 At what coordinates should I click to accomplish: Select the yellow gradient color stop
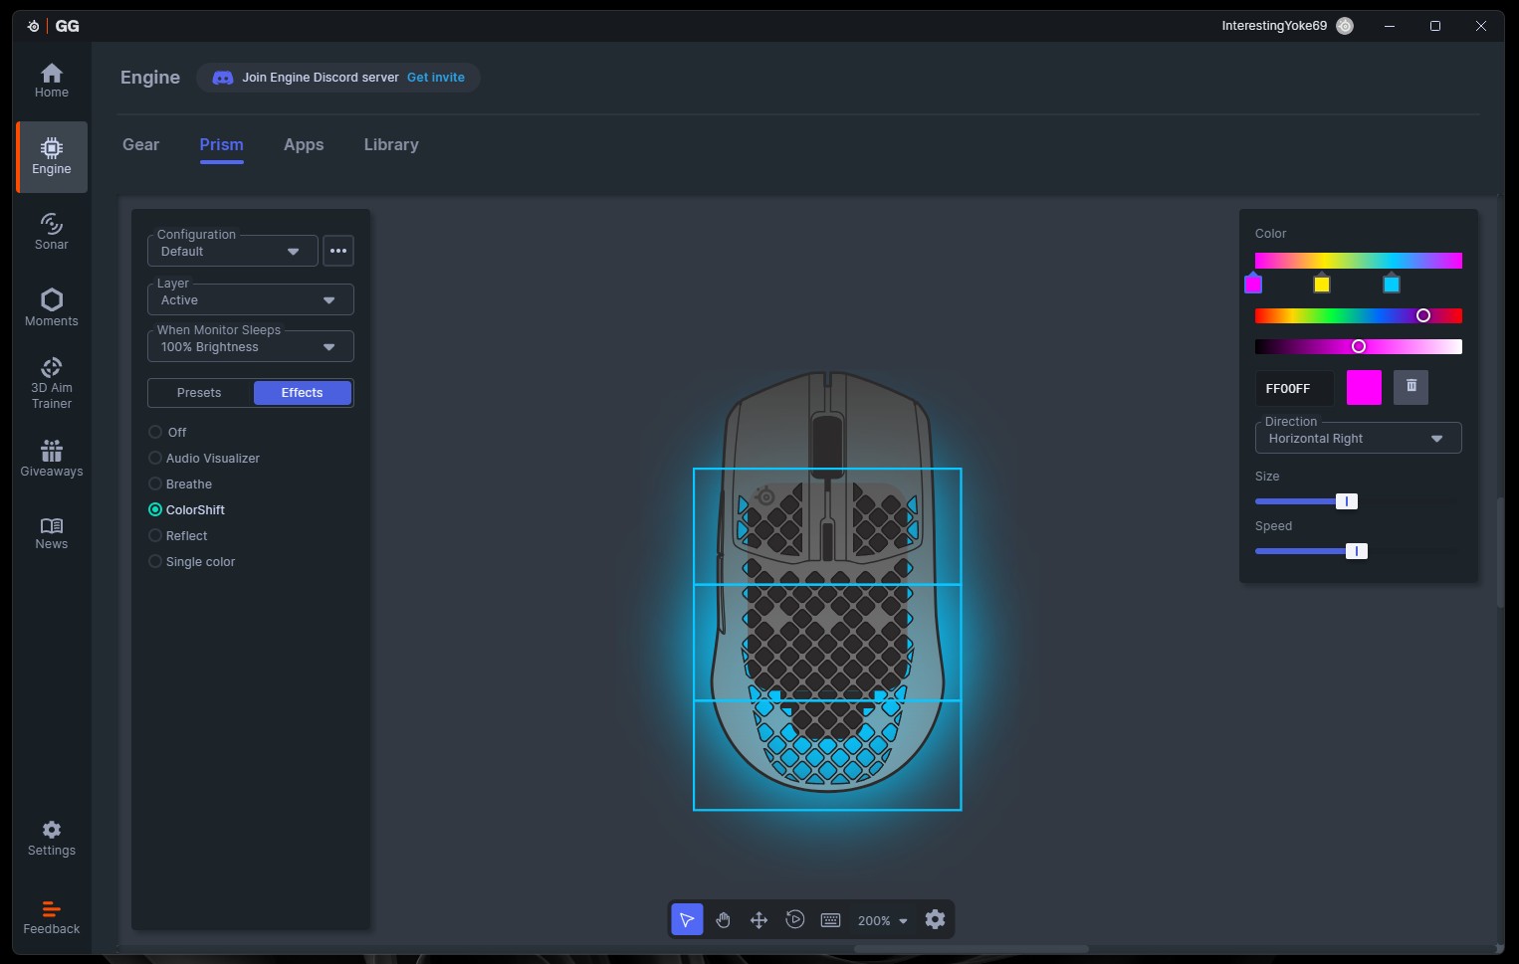(1322, 285)
